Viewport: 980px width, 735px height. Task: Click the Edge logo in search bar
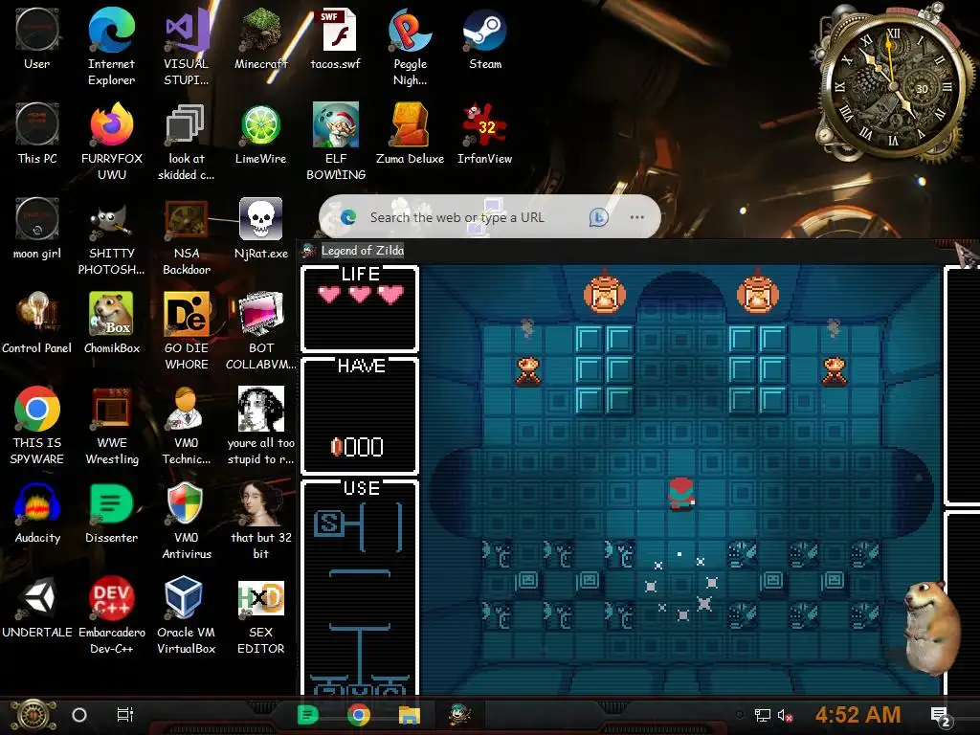click(x=348, y=217)
